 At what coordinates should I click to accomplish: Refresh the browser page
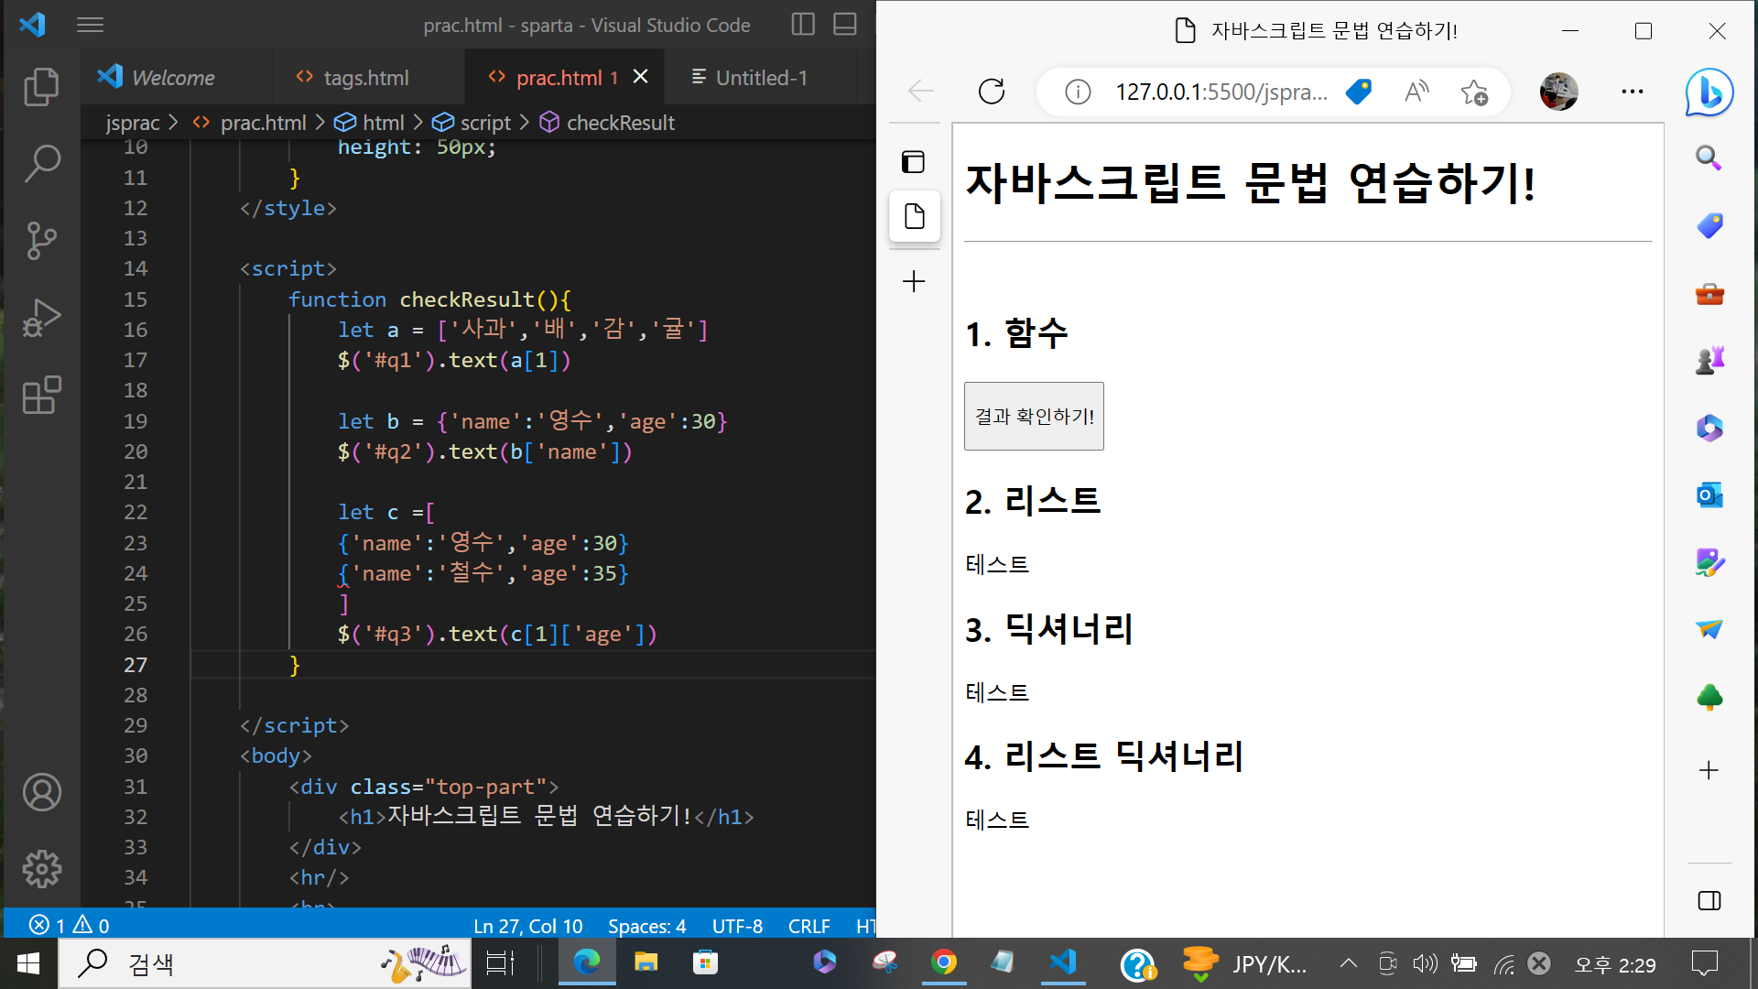tap(992, 92)
